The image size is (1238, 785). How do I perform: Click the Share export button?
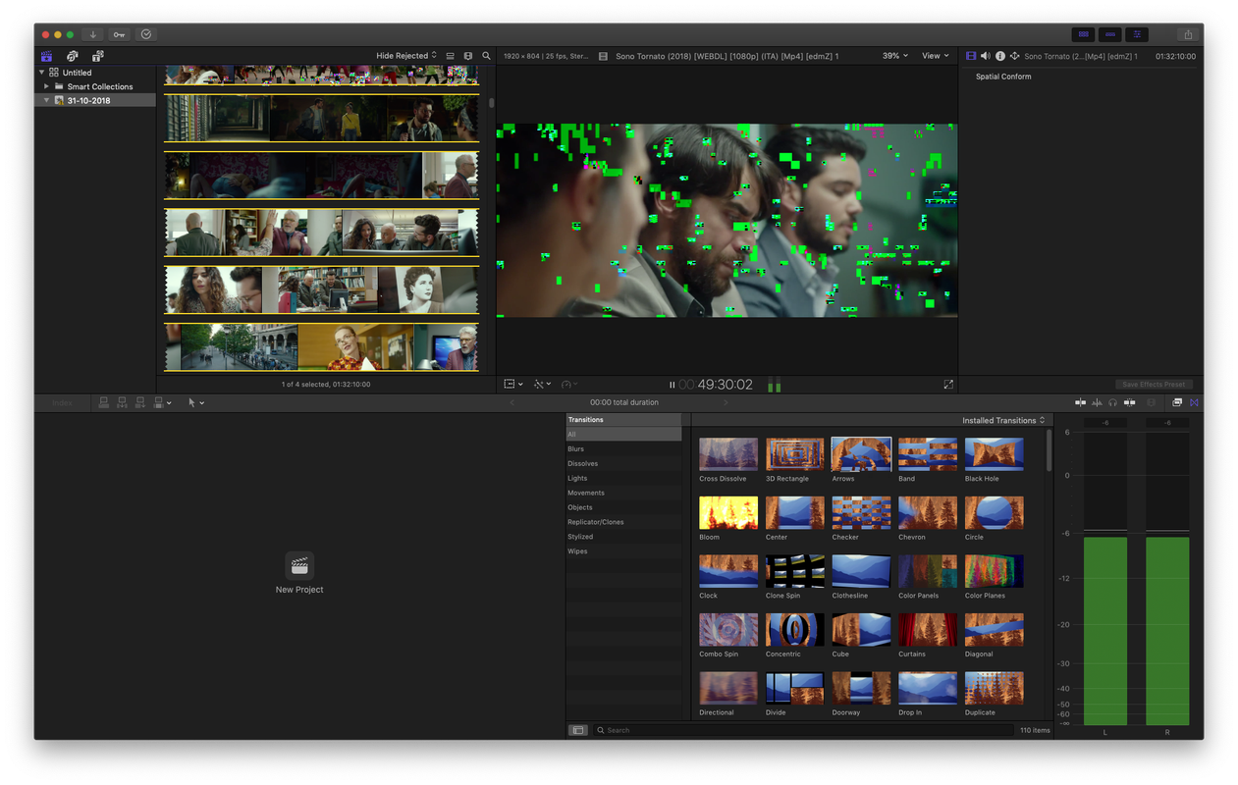(x=1188, y=34)
